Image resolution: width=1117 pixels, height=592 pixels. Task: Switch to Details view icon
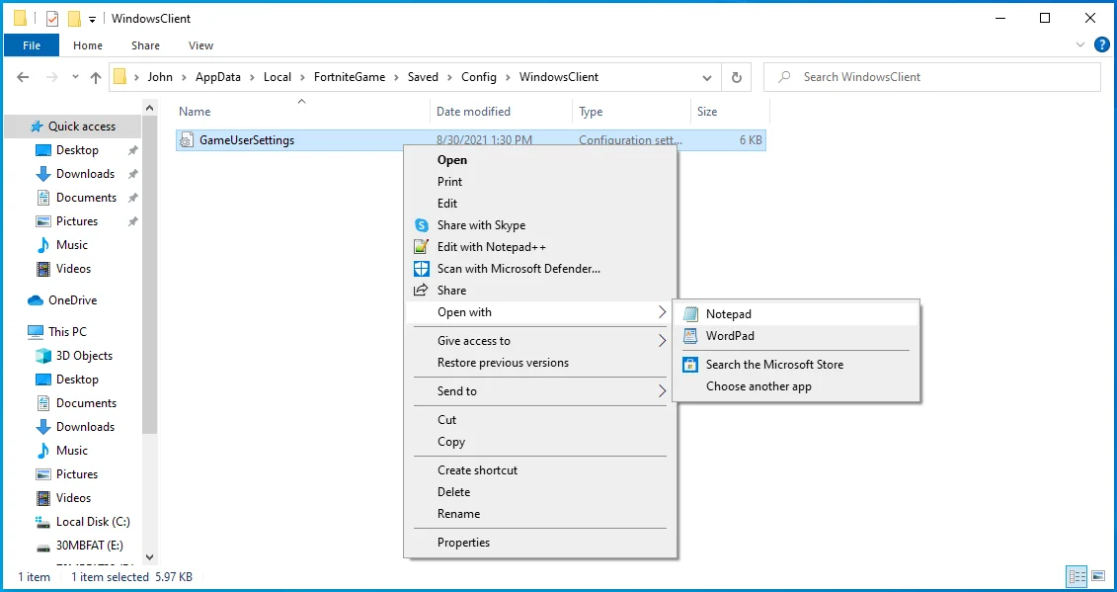tap(1077, 576)
